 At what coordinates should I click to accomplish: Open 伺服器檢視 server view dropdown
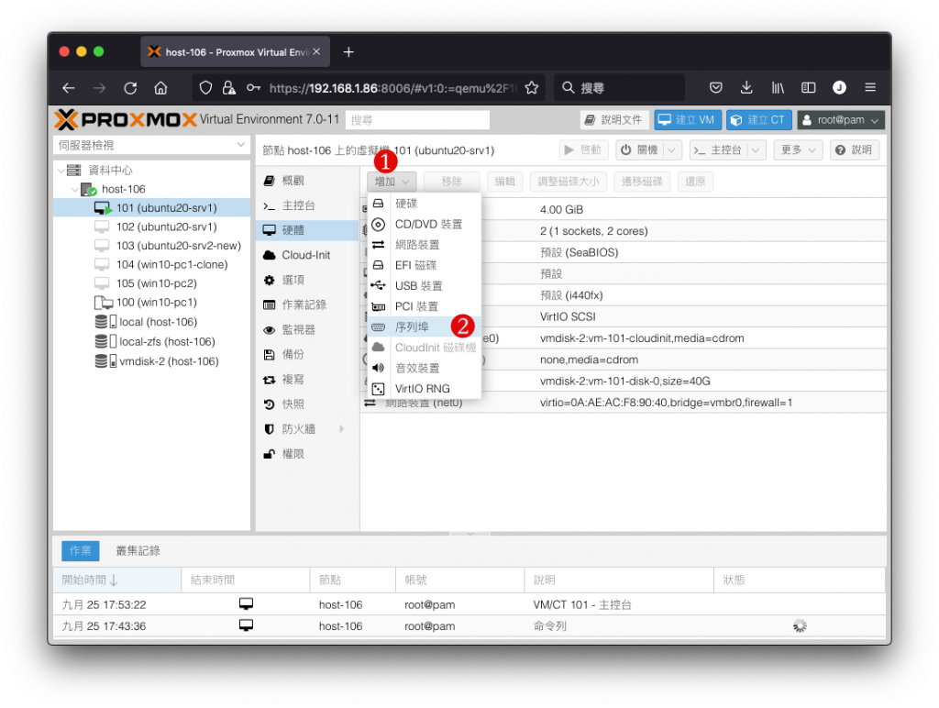pos(151,145)
